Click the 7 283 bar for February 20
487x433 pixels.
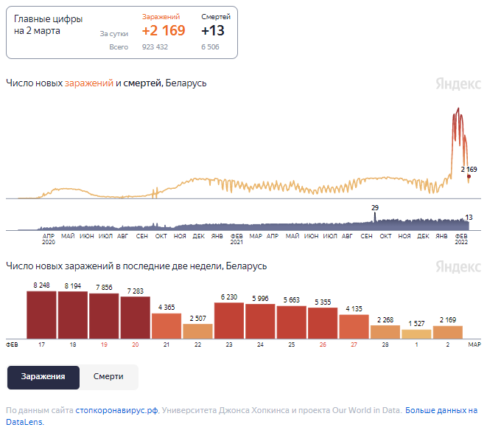[x=135, y=317]
